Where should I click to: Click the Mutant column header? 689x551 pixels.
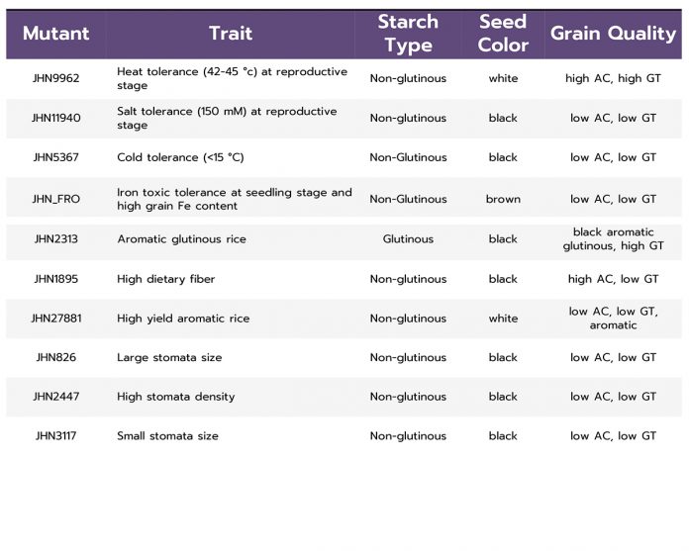(55, 34)
